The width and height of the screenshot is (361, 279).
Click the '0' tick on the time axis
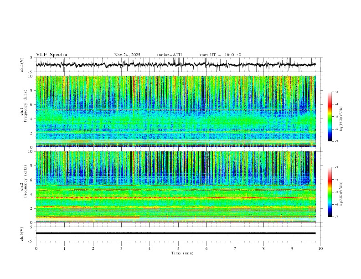36,248
